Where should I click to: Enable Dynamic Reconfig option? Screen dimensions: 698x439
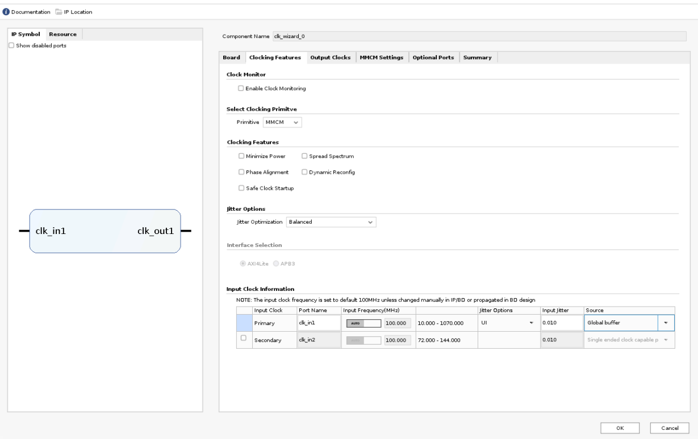(304, 172)
